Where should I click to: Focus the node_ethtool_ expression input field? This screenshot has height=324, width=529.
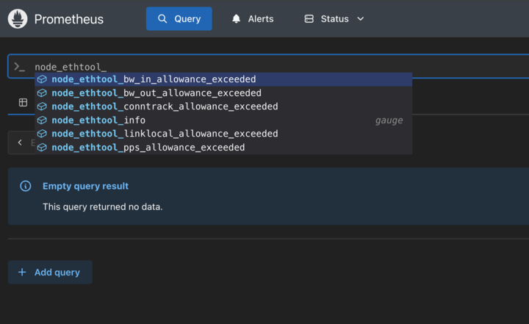pos(270,66)
